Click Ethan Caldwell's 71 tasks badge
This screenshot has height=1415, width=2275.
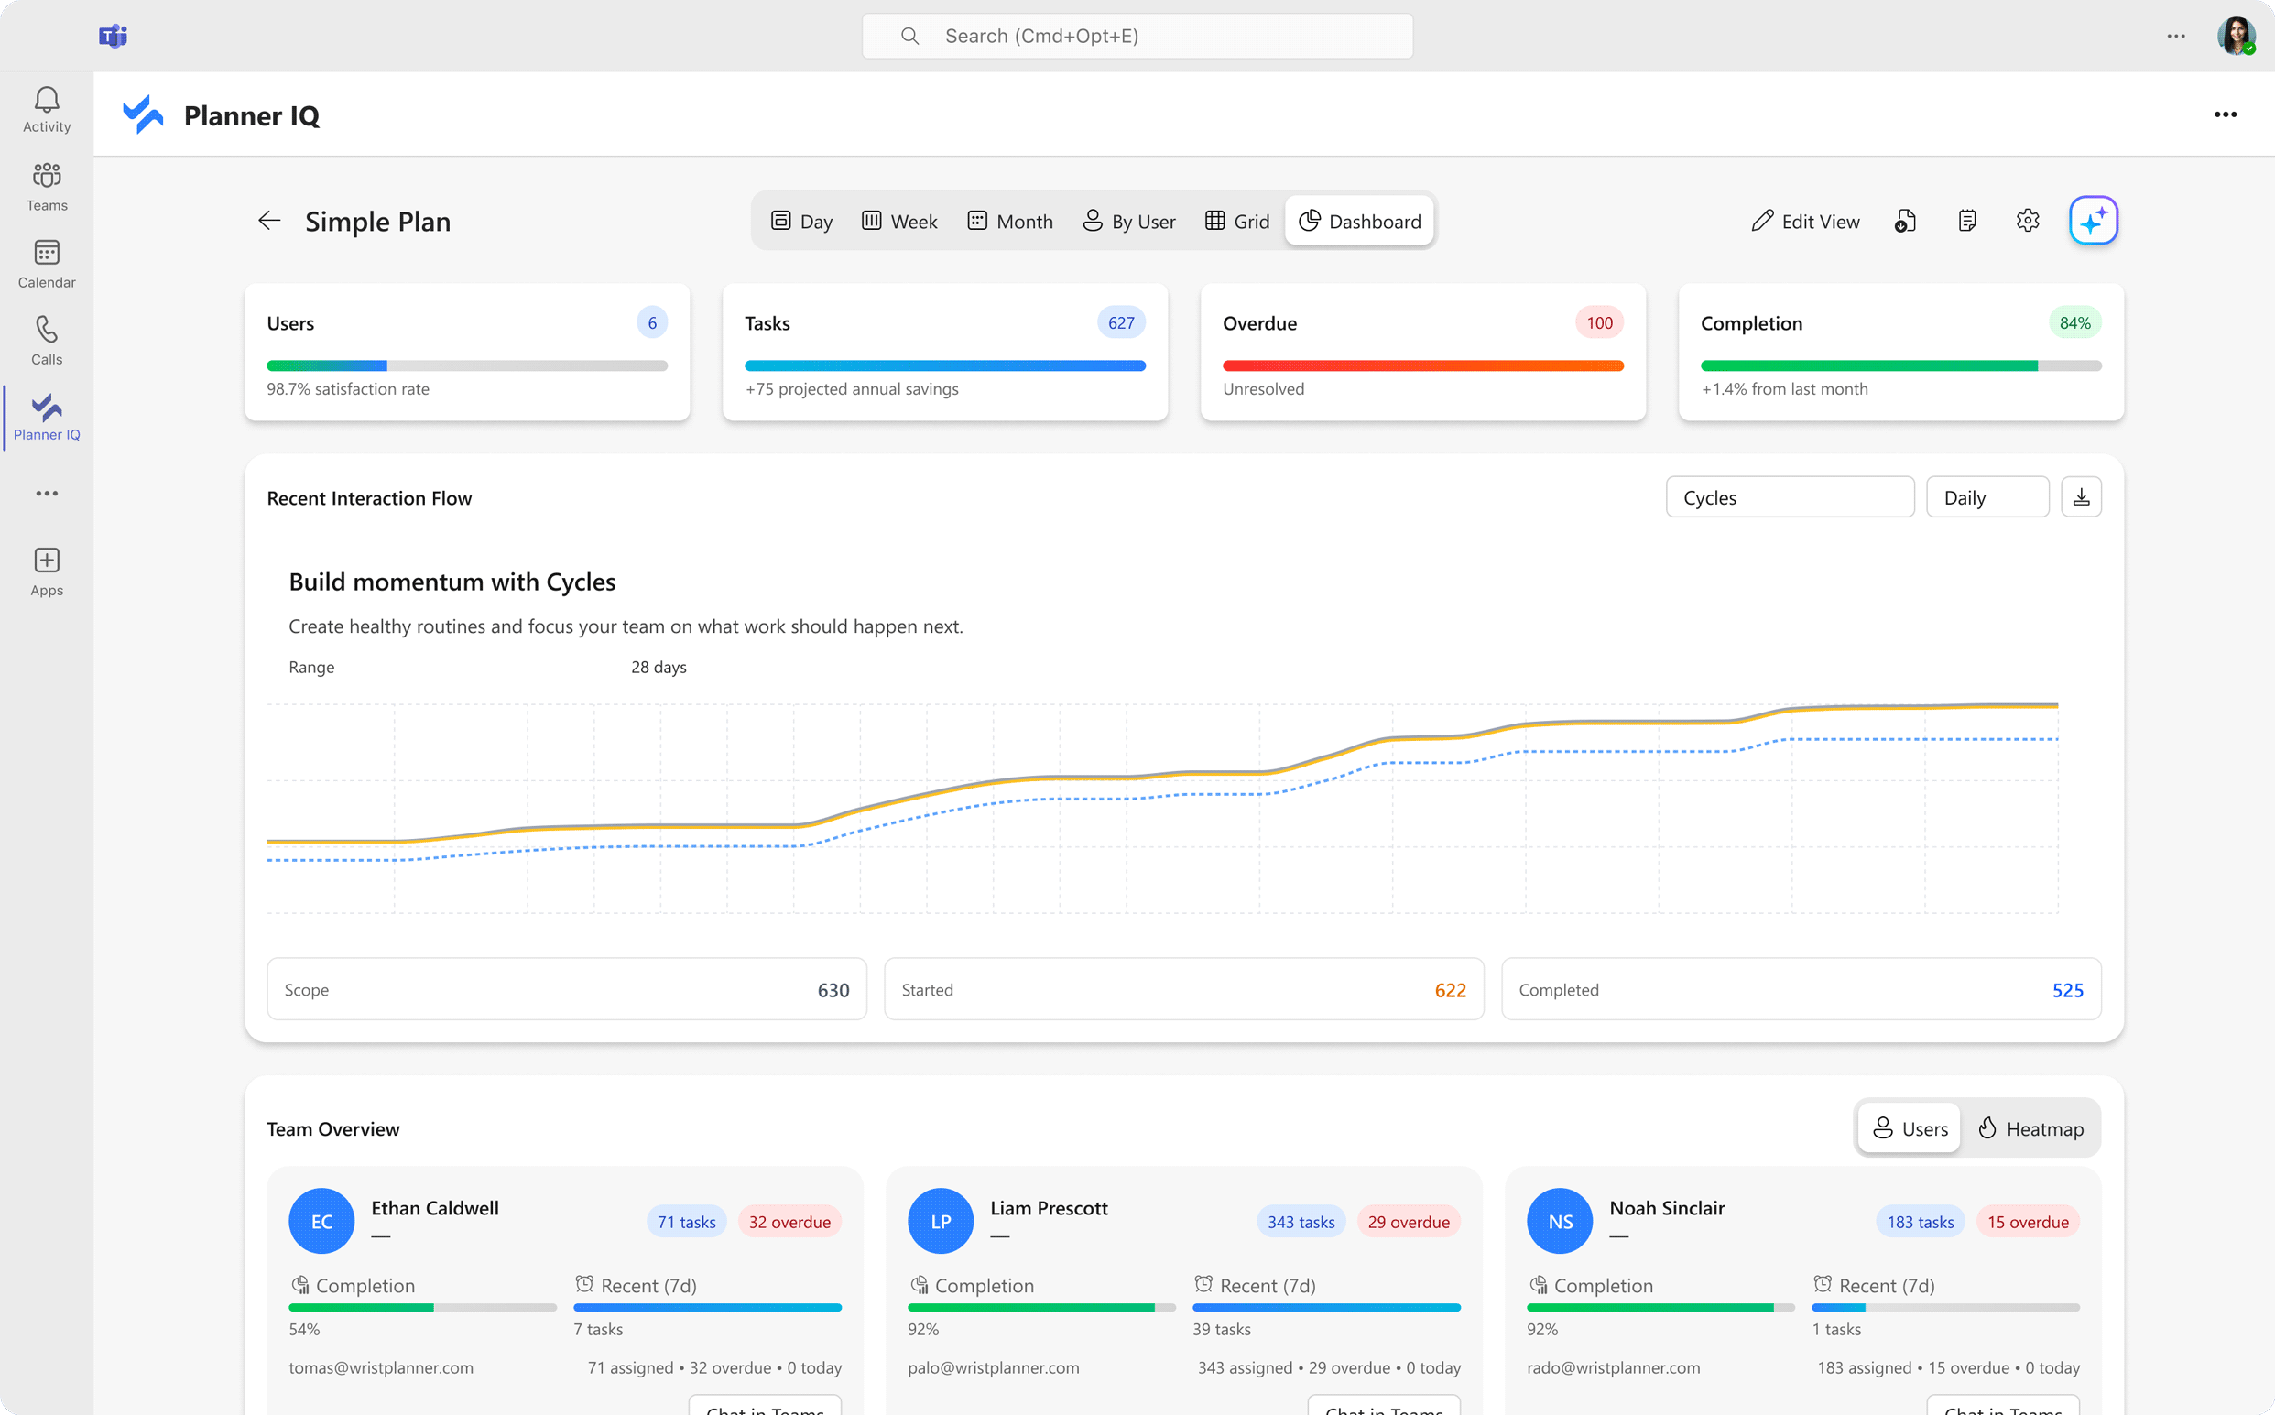(686, 1221)
